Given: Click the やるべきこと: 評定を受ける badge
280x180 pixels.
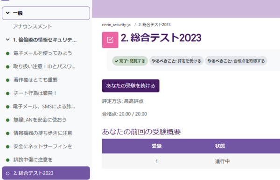Looking at the screenshot, I should [x=176, y=61].
